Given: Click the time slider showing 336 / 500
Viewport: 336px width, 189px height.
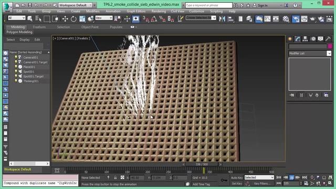Looking at the screenshot, I should coord(202,164).
